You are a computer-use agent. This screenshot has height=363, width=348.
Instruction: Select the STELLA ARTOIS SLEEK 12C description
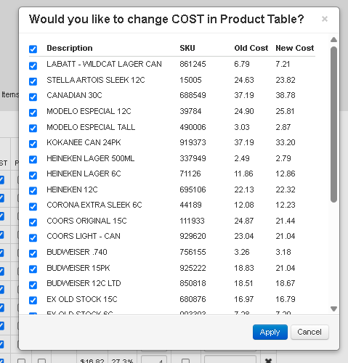coord(96,80)
